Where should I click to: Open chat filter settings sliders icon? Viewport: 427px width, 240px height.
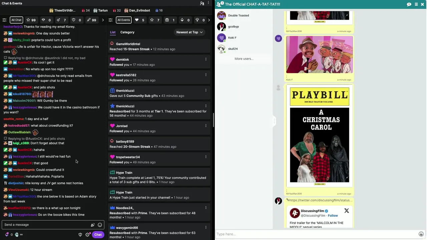click(4, 20)
